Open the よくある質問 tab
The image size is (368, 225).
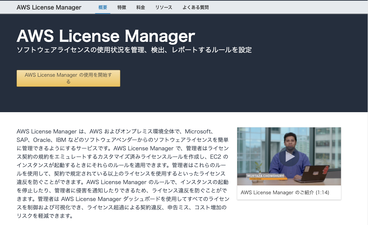click(x=196, y=7)
